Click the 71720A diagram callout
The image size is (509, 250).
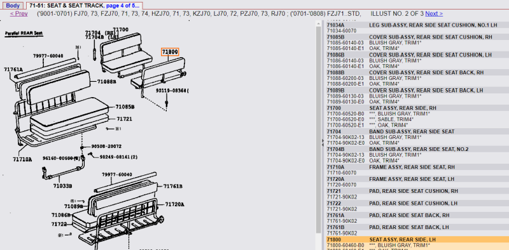click(x=174, y=204)
